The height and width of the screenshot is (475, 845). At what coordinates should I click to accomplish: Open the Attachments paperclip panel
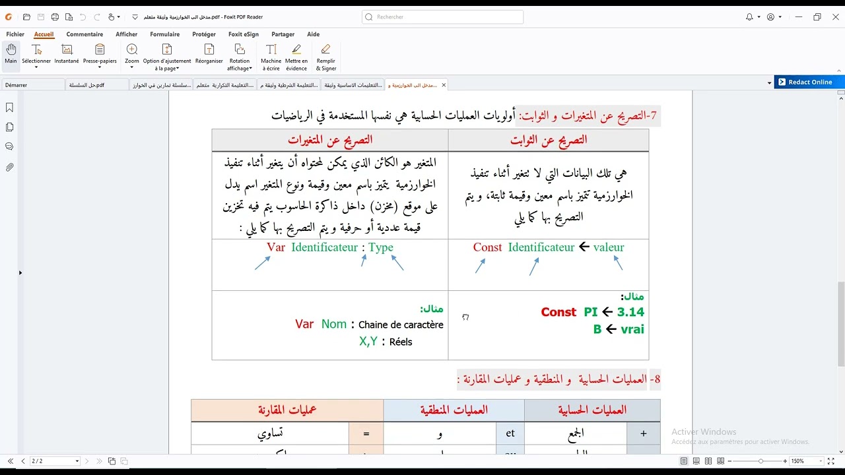pos(9,168)
